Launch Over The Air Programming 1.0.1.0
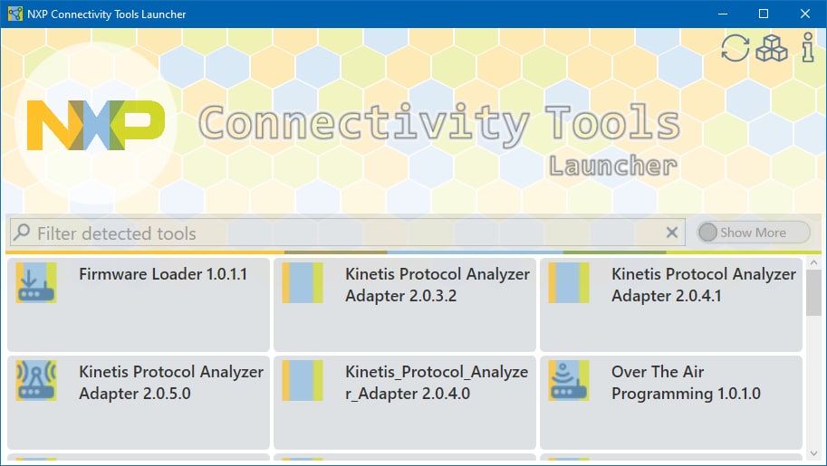This screenshot has width=827, height=466. pos(686,383)
